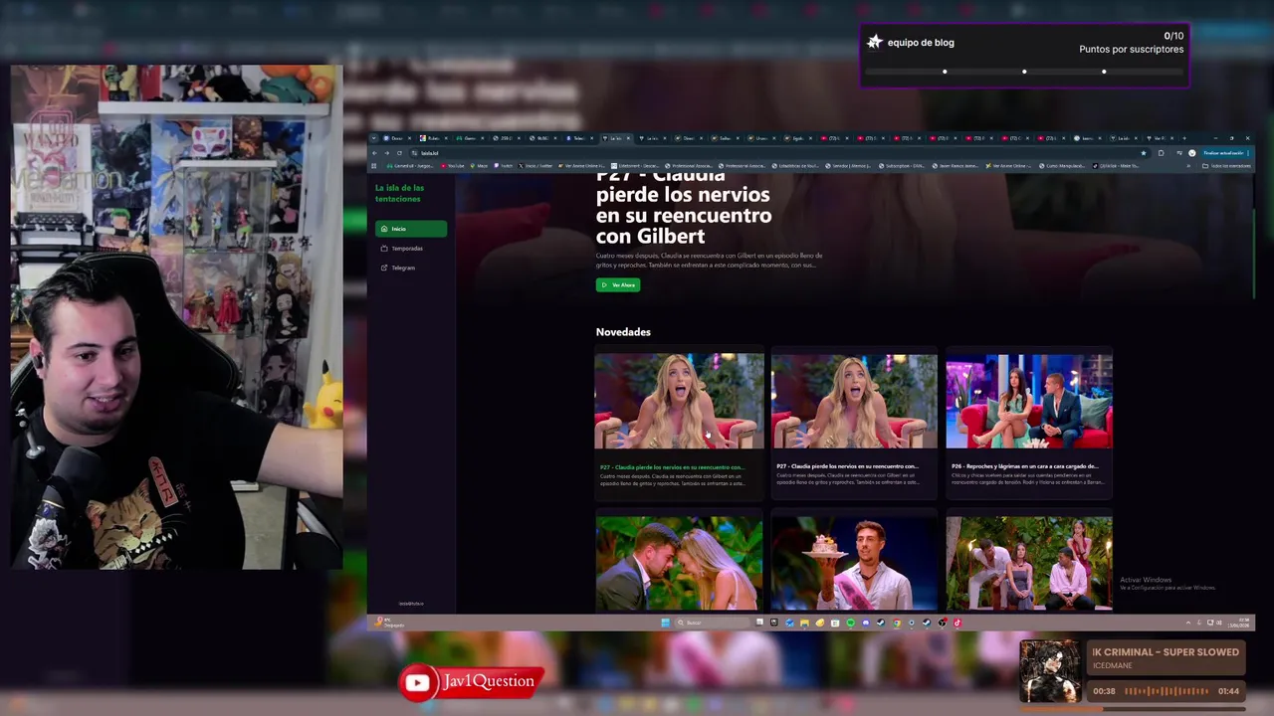The image size is (1274, 716).
Task: Click the browser forward arrow
Action: (x=387, y=153)
